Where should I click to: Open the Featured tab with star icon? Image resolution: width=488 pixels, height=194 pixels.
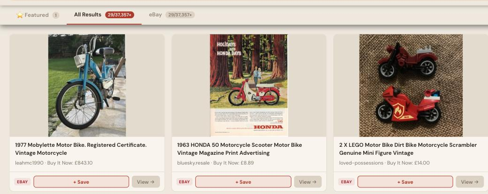tap(38, 15)
